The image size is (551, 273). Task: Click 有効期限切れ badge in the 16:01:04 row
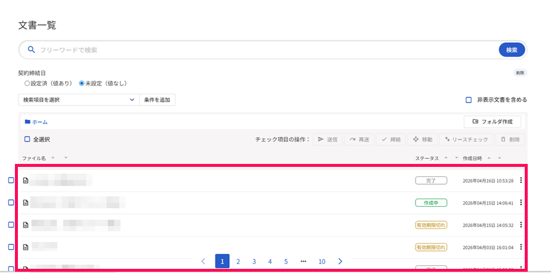pyautogui.click(x=431, y=247)
